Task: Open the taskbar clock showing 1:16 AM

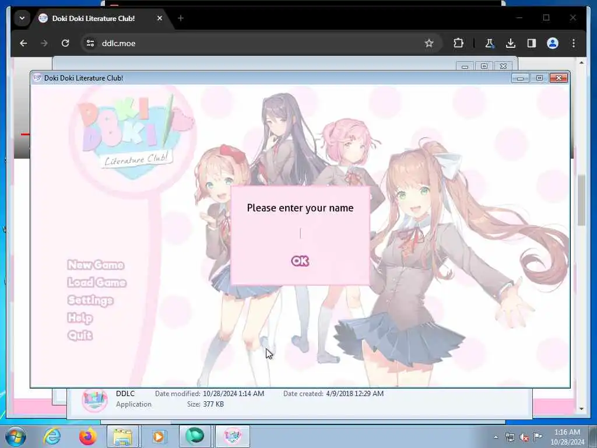Action: click(567, 437)
